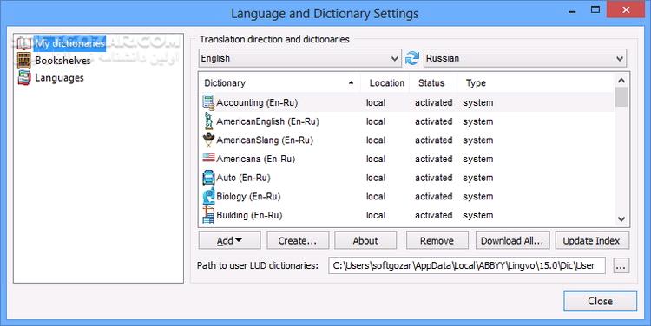Screen dimensions: 651x326
Task: Select the AmericanSlang (En-Ru) dictionary
Action: coord(407,140)
